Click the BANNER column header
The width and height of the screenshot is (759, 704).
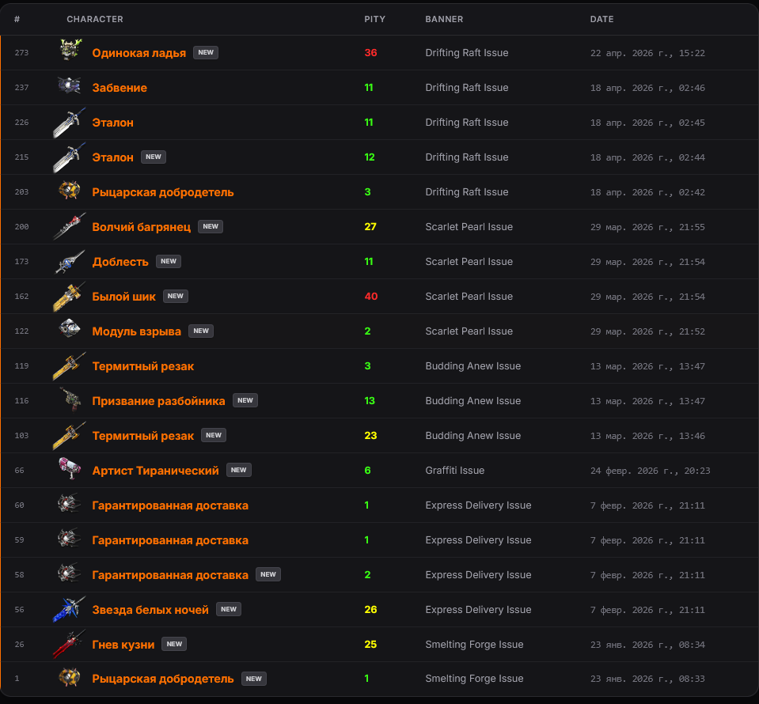tap(444, 19)
